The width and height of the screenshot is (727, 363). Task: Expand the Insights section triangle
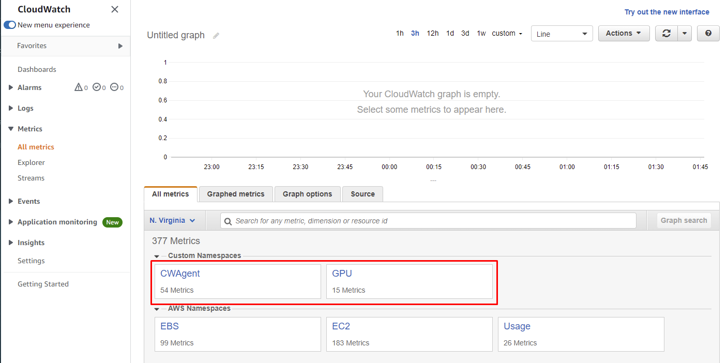(x=11, y=243)
